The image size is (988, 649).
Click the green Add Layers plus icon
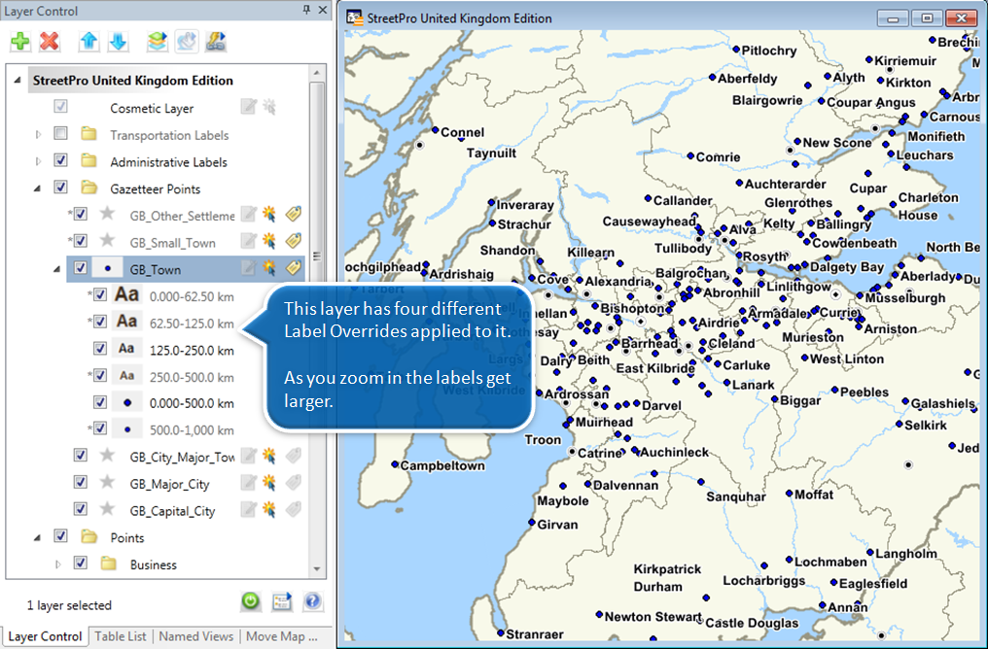click(x=20, y=42)
